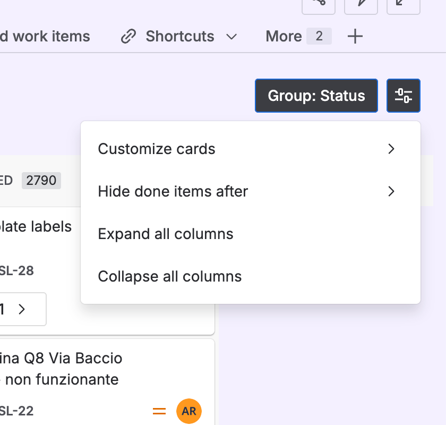
Task: Click the share icon button at top
Action: pos(319,4)
